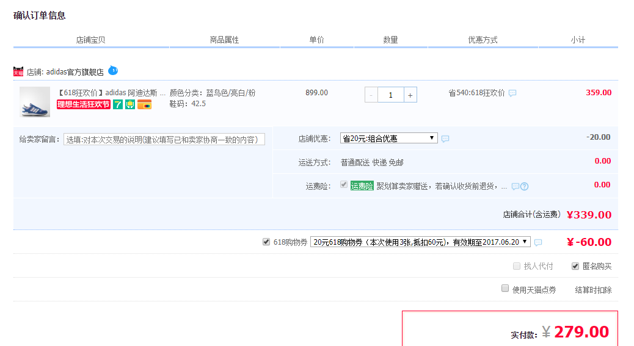
Task: Click the 实付款 label
Action: [x=524, y=334]
